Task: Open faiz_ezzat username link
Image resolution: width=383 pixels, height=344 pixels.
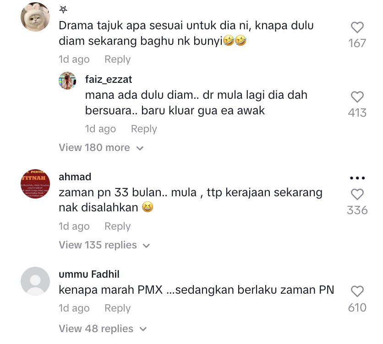Action: point(109,79)
